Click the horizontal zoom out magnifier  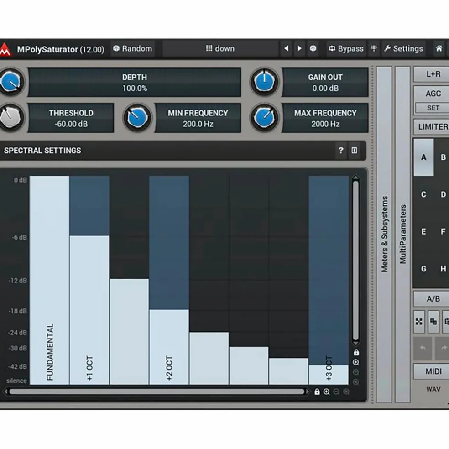point(336,392)
